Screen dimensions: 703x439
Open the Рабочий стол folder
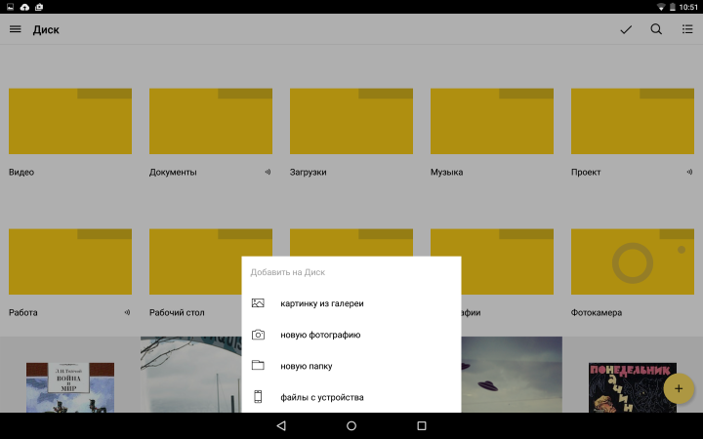[x=195, y=261]
